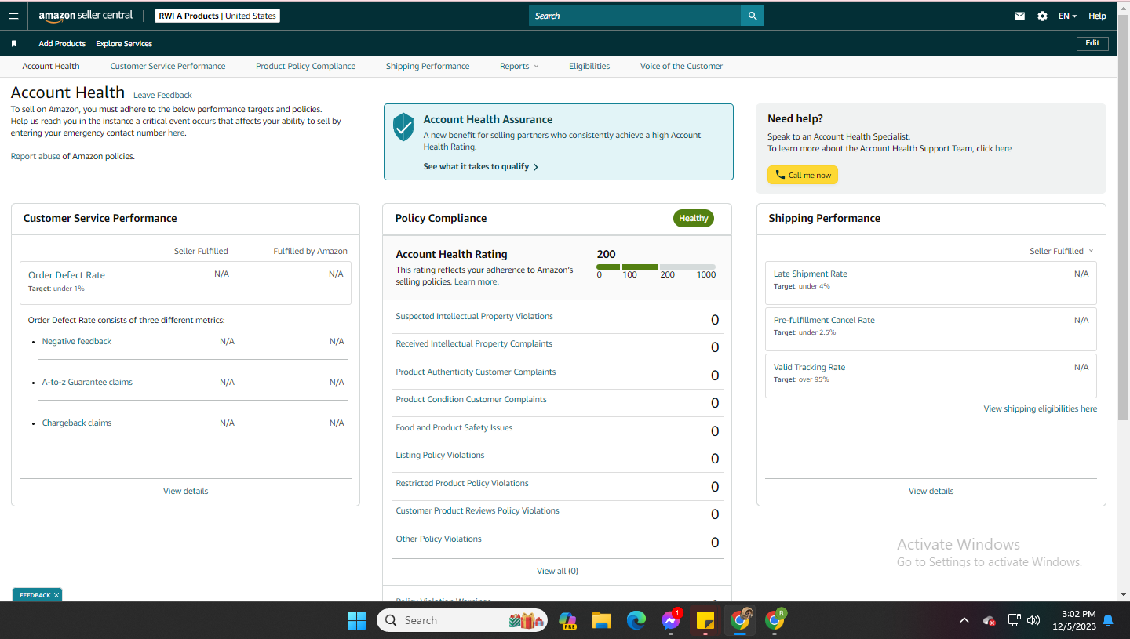Open Voice of the Customer tab
This screenshot has width=1130, height=639.
pyautogui.click(x=681, y=66)
